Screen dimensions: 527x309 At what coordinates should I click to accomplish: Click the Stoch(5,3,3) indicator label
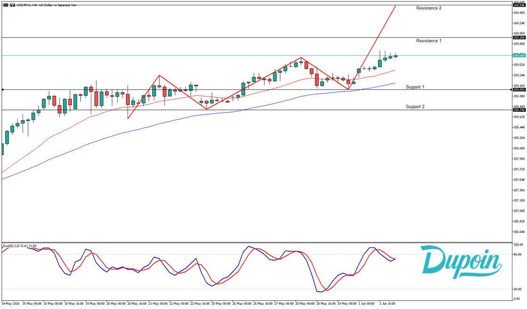[x=19, y=246]
